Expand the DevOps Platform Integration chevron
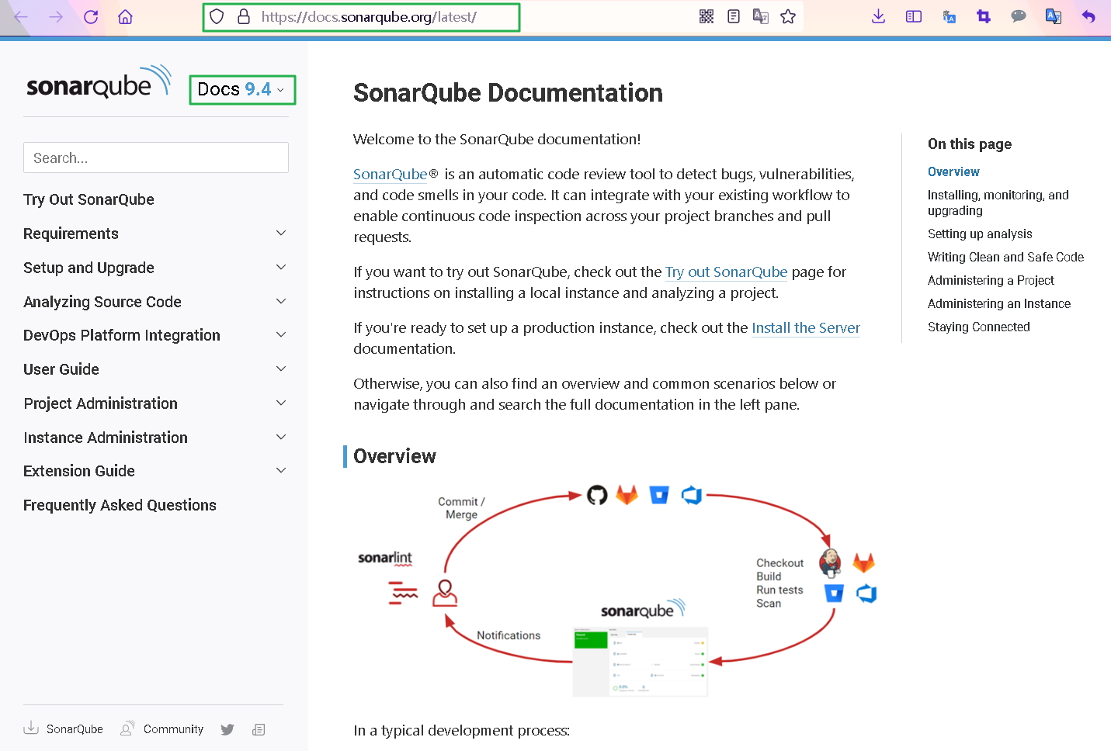1111x751 pixels. pyautogui.click(x=281, y=334)
